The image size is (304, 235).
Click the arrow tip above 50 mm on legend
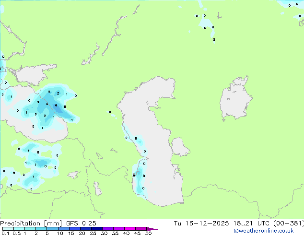152,229
